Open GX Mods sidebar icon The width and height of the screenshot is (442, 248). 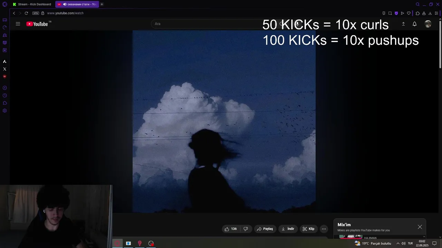point(4,43)
